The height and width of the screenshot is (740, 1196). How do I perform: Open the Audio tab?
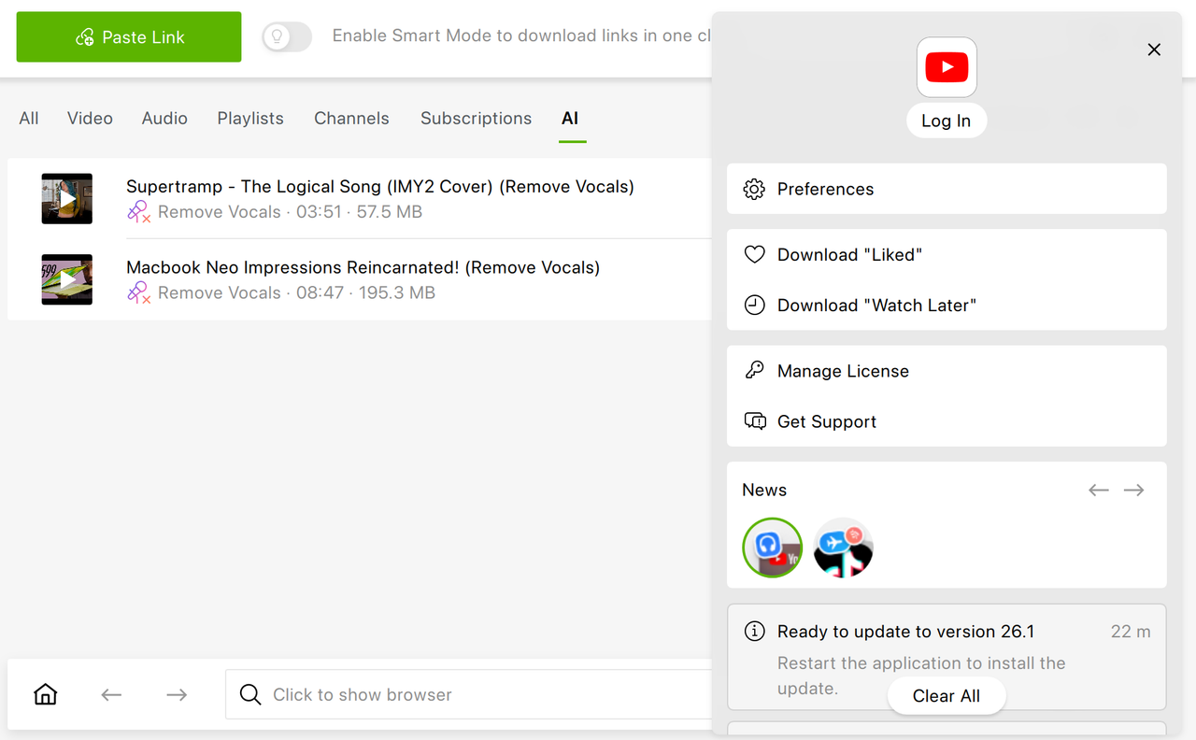point(164,119)
